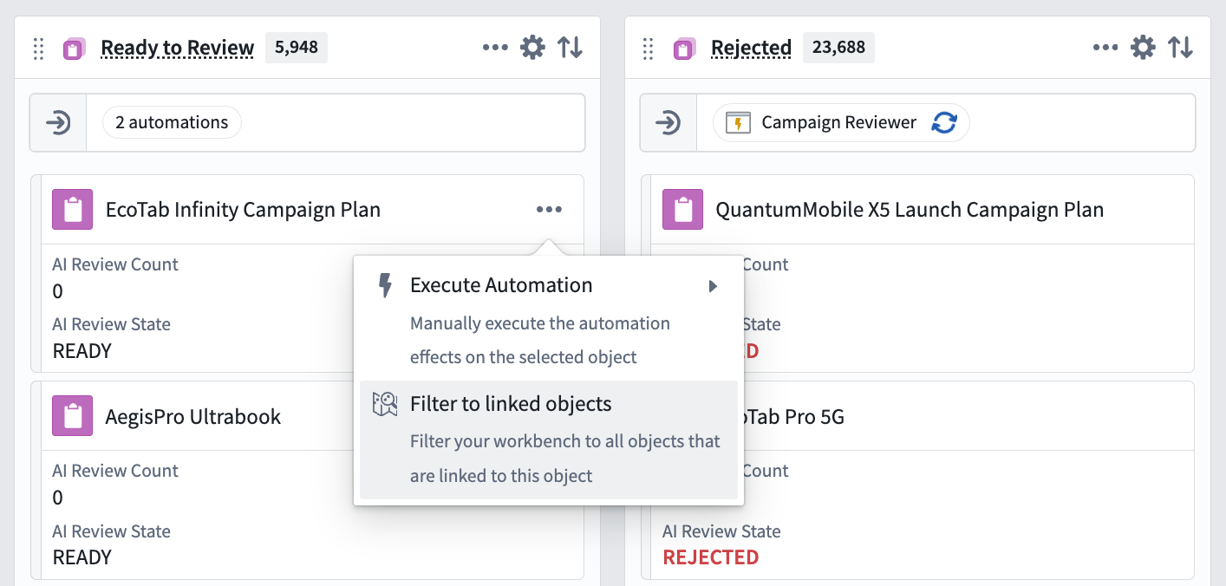Click the 2 automations chip
The width and height of the screenshot is (1226, 586).
[171, 121]
